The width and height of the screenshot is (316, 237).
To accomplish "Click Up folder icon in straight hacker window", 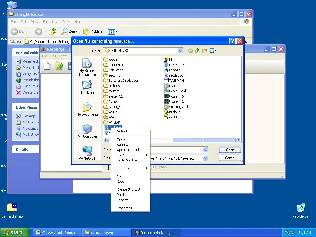I will 53,31.
